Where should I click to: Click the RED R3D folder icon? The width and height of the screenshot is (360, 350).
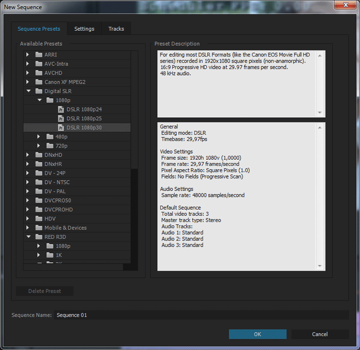pyautogui.click(x=39, y=237)
